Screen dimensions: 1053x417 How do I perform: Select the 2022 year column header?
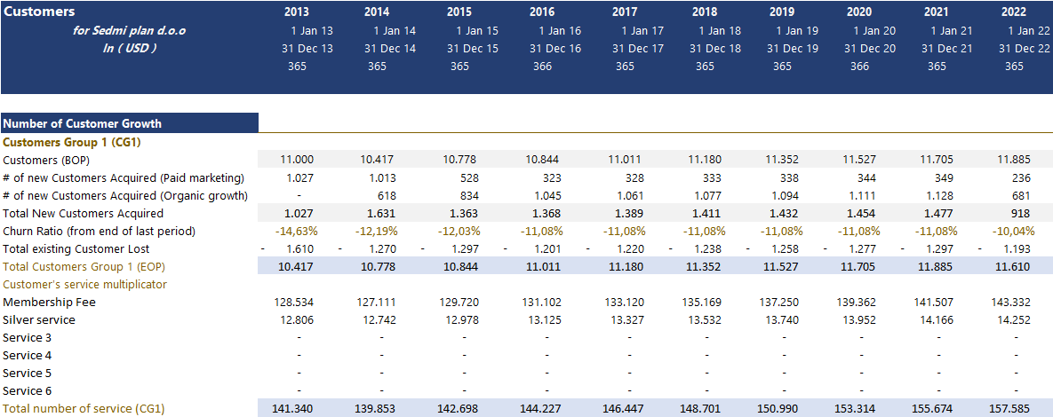1013,12
